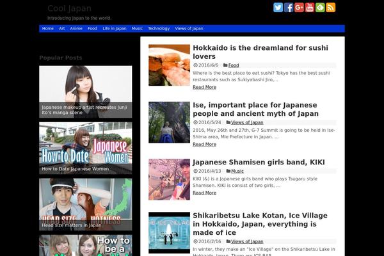Click the clock icon beside 2016/2/16

coord(195,241)
